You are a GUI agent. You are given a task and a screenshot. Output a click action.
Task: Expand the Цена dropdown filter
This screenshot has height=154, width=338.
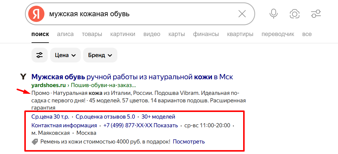tap(65, 55)
